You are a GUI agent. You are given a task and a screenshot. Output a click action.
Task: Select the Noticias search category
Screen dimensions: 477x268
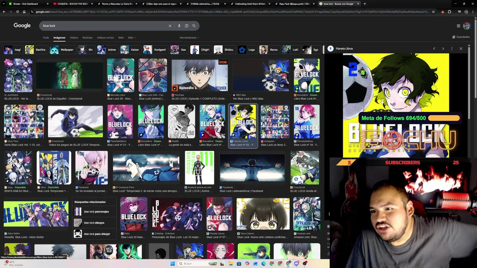pos(88,38)
